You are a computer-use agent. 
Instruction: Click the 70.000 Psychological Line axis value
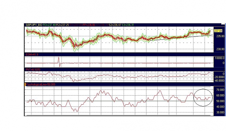220,90
